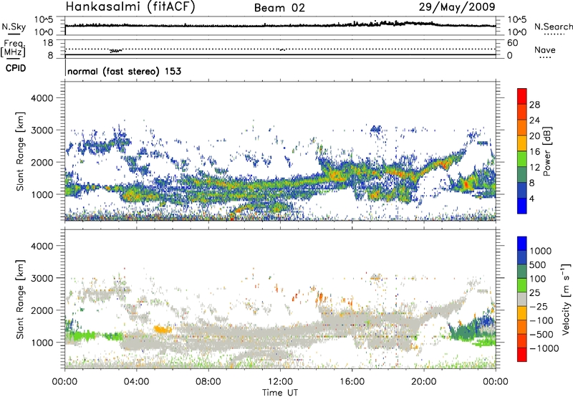Click the "Freq. [MHz]" axis label
This screenshot has height=397, width=573.
[x=14, y=48]
